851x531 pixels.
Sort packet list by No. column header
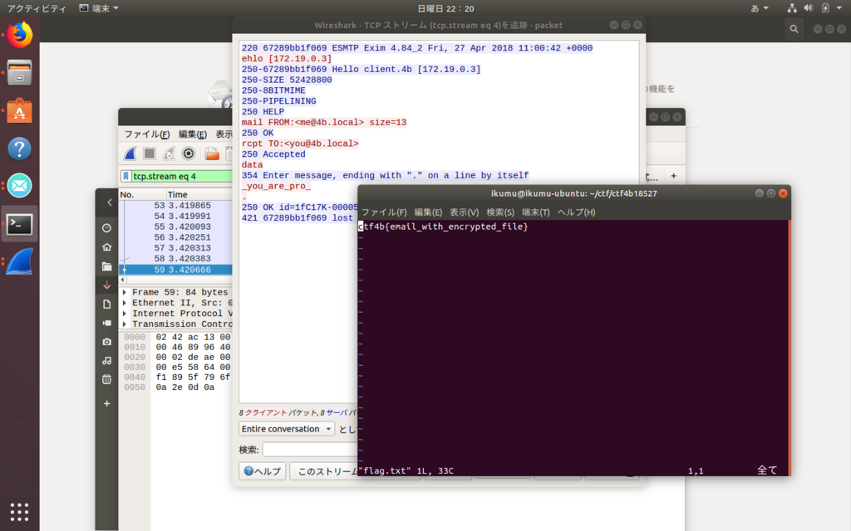[142, 194]
